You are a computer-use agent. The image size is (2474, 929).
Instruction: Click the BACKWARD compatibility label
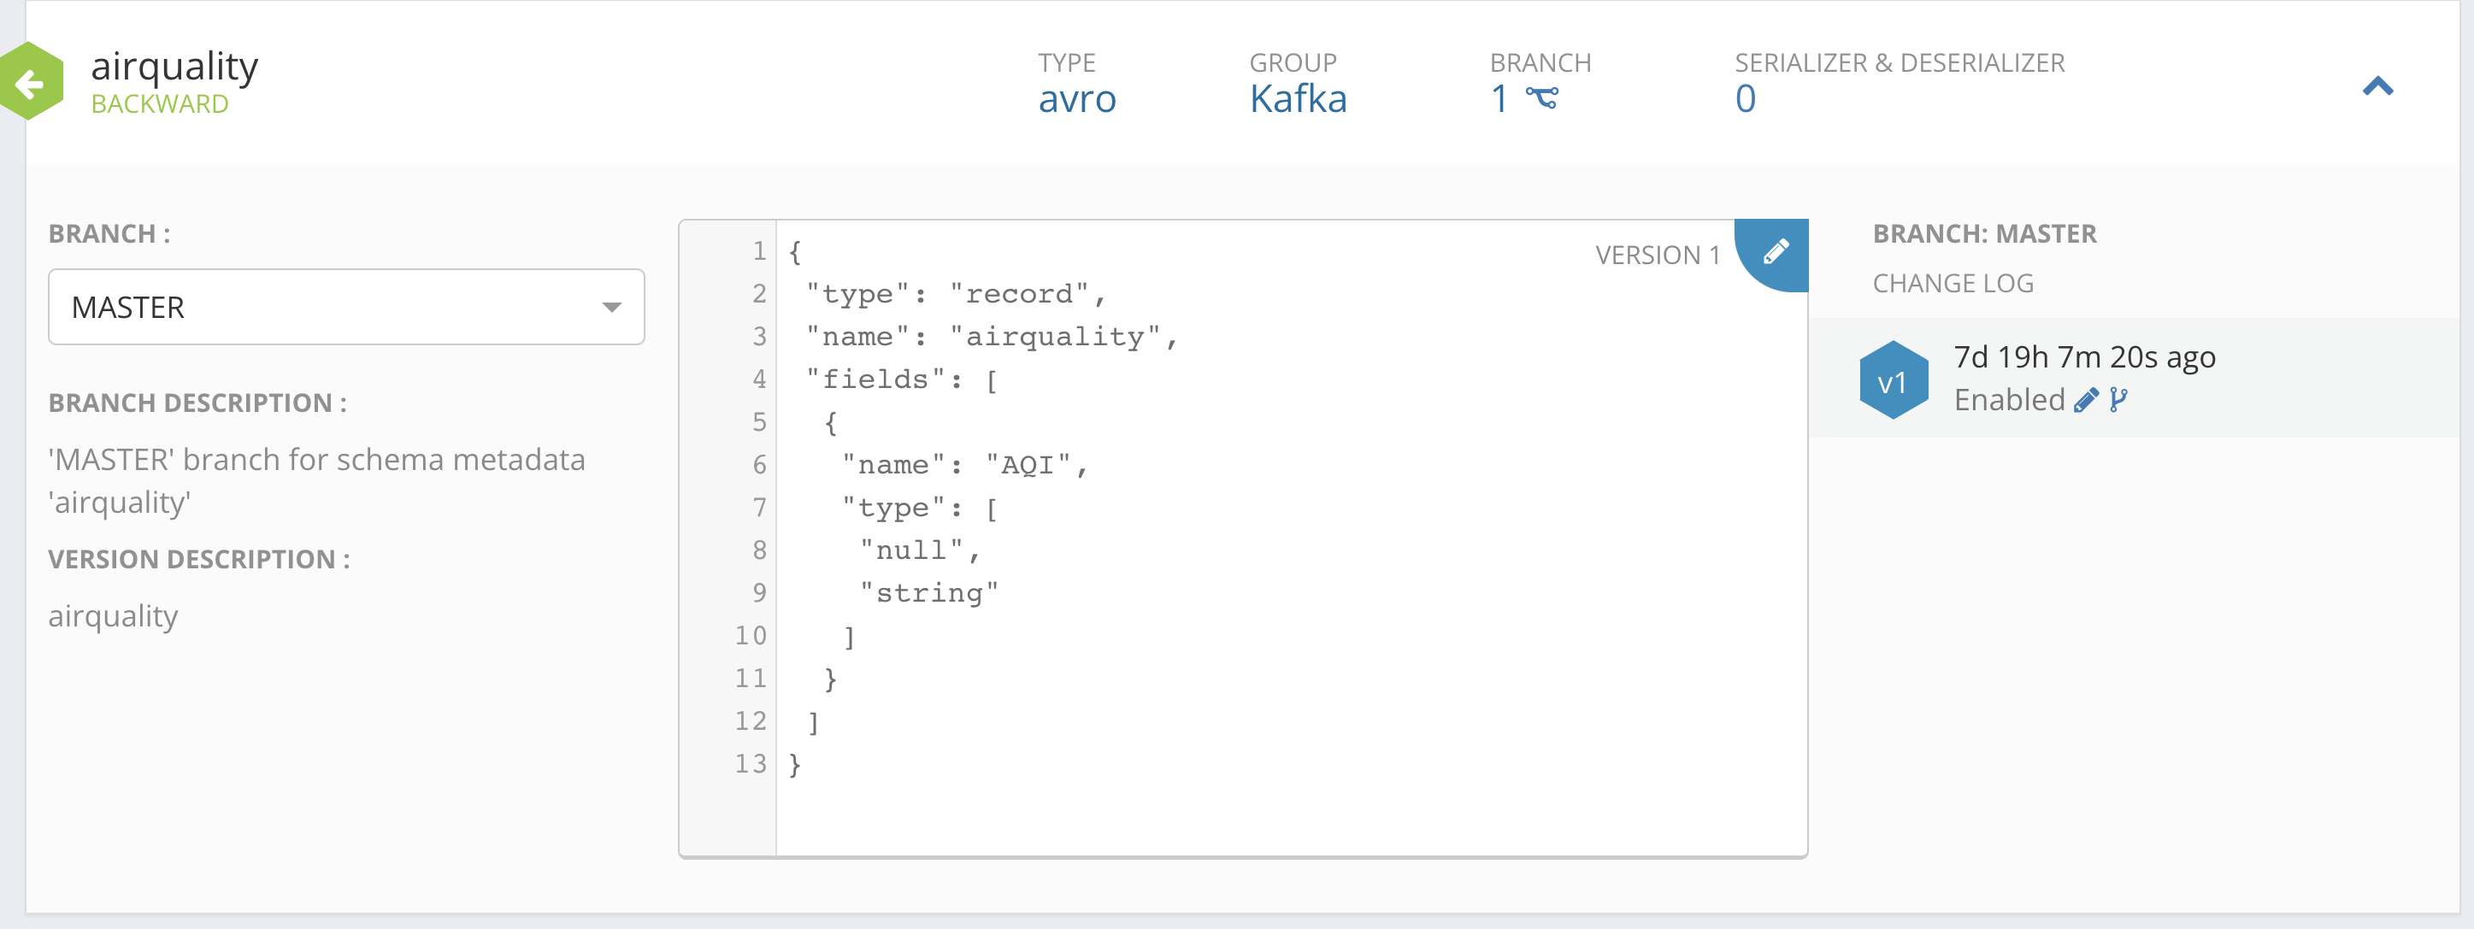click(159, 103)
